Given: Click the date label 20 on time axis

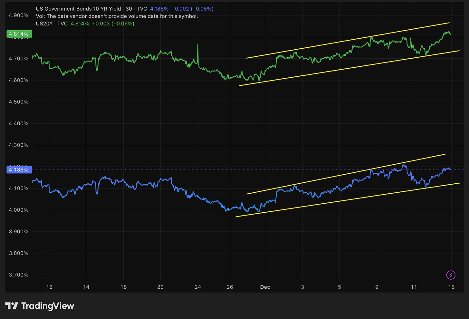Looking at the screenshot, I should pos(160,287).
